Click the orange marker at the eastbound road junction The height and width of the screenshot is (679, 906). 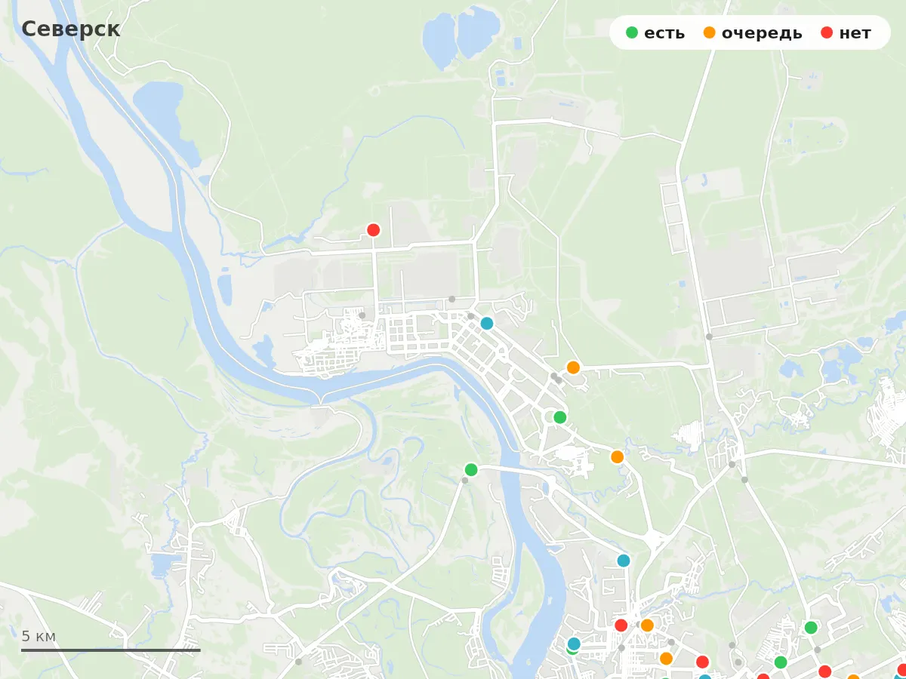coord(573,367)
